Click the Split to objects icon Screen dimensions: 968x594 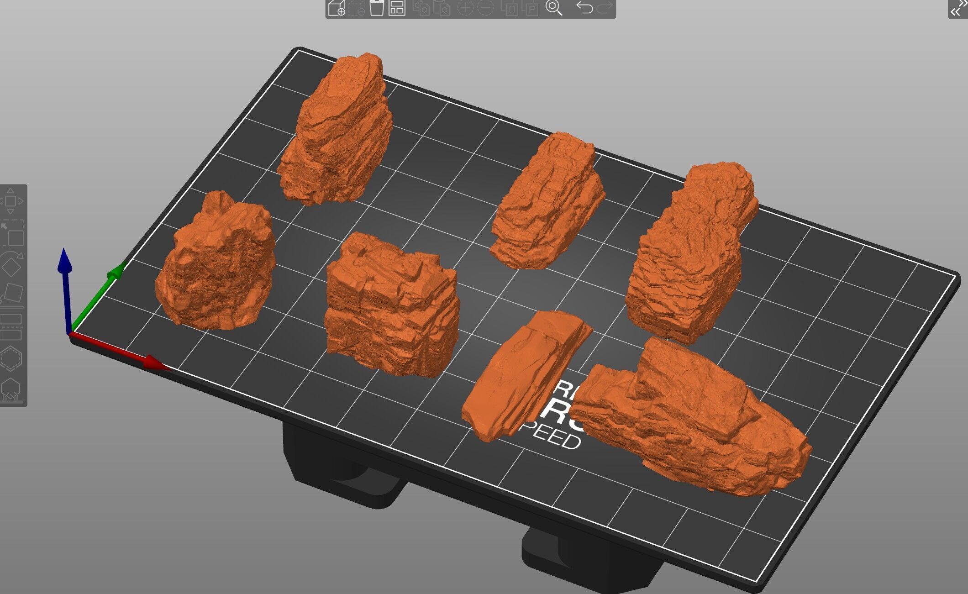point(510,8)
